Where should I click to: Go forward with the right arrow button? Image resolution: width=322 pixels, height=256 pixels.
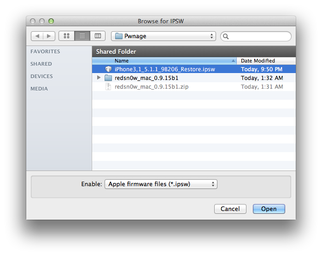click(49, 36)
